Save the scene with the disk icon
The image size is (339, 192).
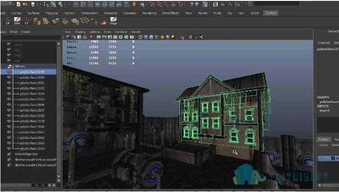[x=33, y=4]
